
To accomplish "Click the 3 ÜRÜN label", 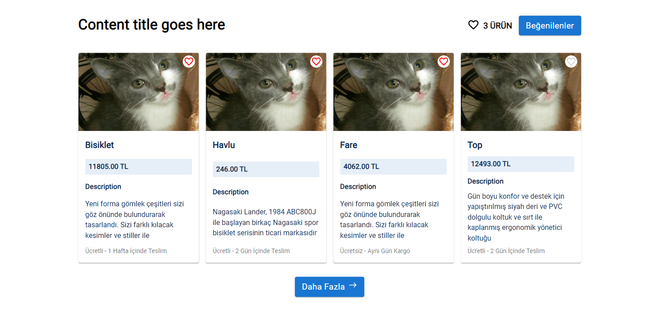I will pos(497,25).
